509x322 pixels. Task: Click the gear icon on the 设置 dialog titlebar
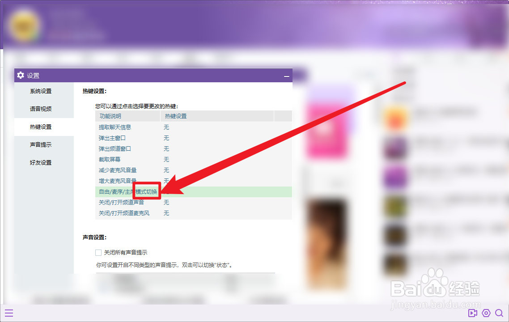click(x=21, y=75)
